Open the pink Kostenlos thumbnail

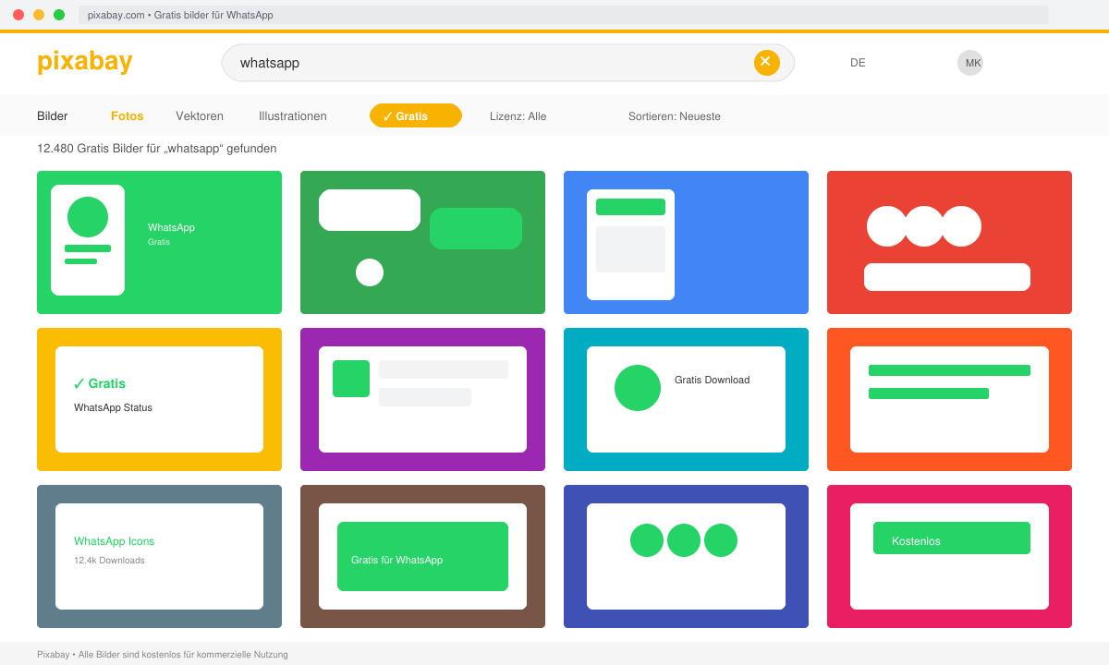tap(949, 556)
